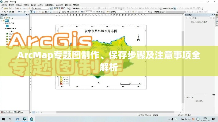Select the scale bar on the layout
The image size is (218, 122).
click(131, 83)
